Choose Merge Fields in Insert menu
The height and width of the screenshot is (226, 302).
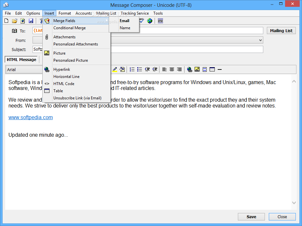[x=76, y=21]
